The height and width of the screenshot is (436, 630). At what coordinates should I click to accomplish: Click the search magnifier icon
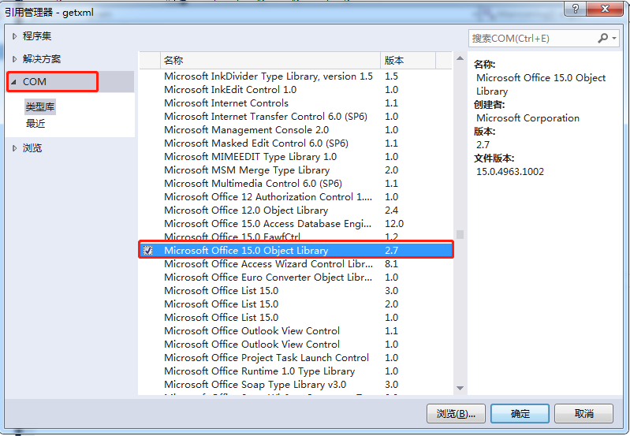point(602,38)
